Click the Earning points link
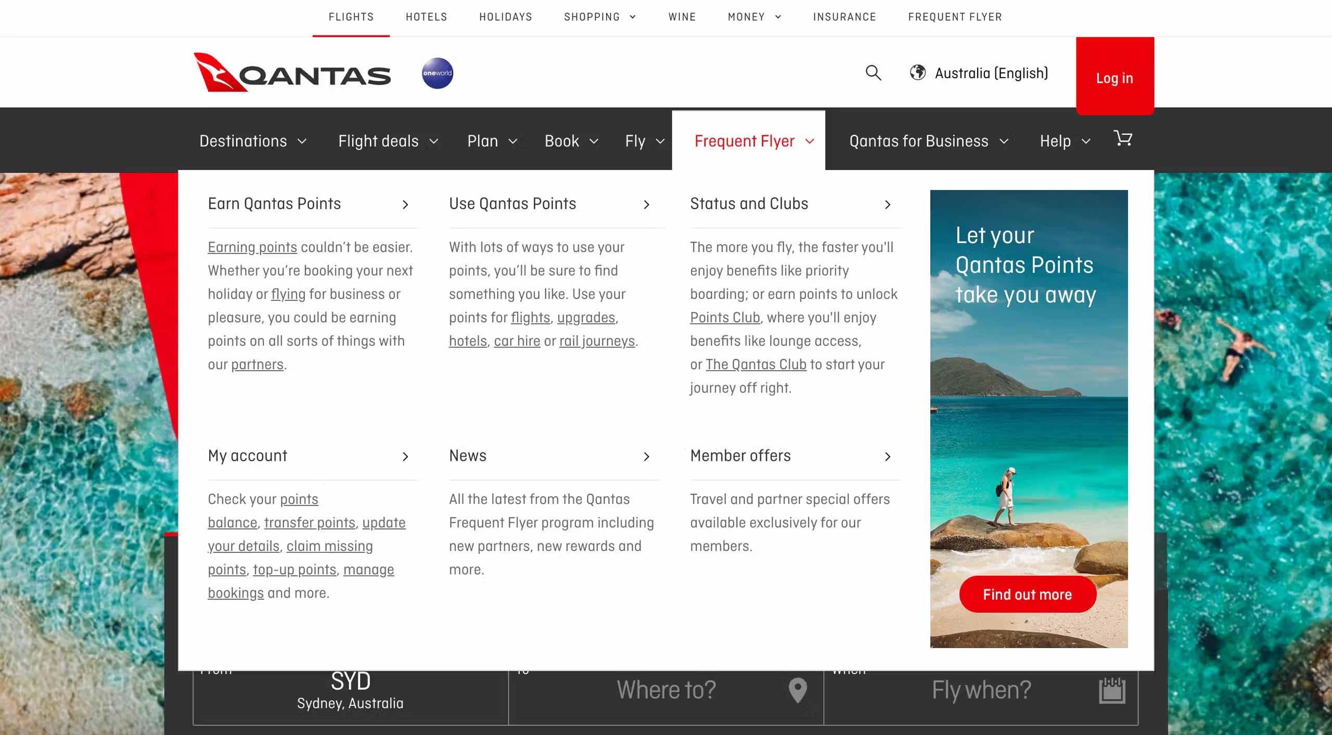This screenshot has width=1332, height=735. 252,247
